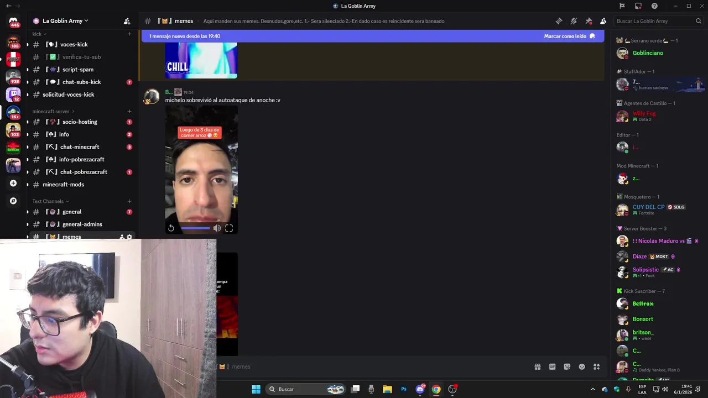Open Google Chrome from taskbar
This screenshot has width=708, height=398.
tap(436, 389)
